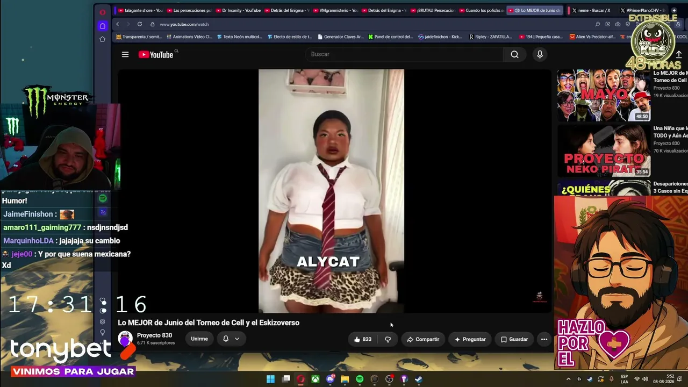Screen dimensions: 688x387
Task: Click the browser toolbar search zoom icon
Action: (597, 24)
